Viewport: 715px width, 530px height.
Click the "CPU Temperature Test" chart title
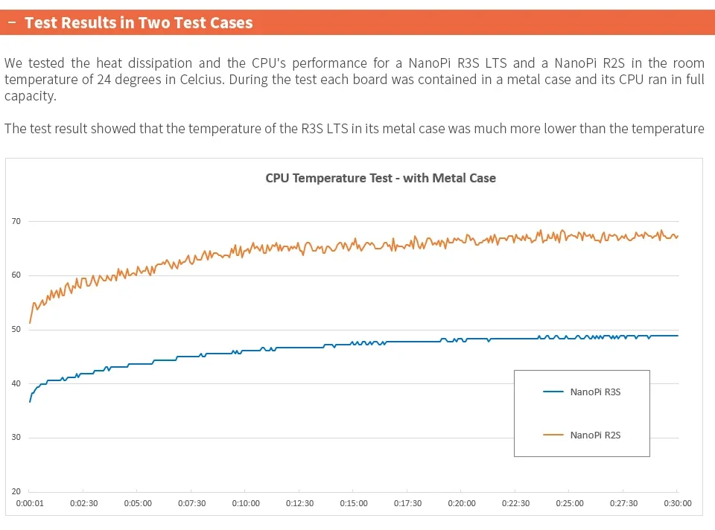(381, 178)
